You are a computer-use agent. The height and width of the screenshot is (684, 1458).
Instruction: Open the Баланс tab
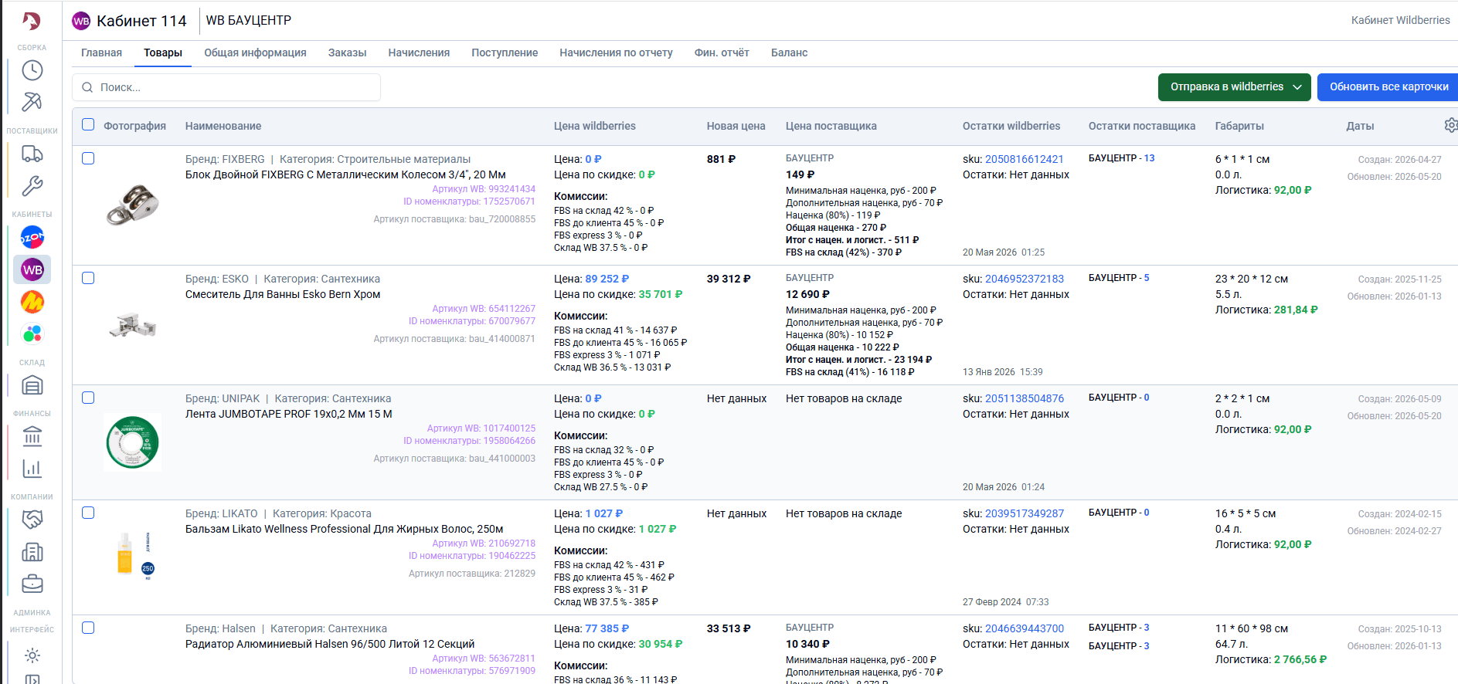click(789, 52)
